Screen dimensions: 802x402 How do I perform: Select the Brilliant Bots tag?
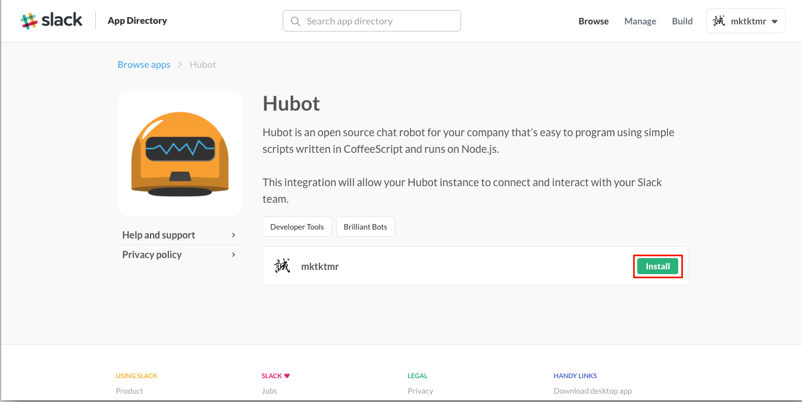365,227
